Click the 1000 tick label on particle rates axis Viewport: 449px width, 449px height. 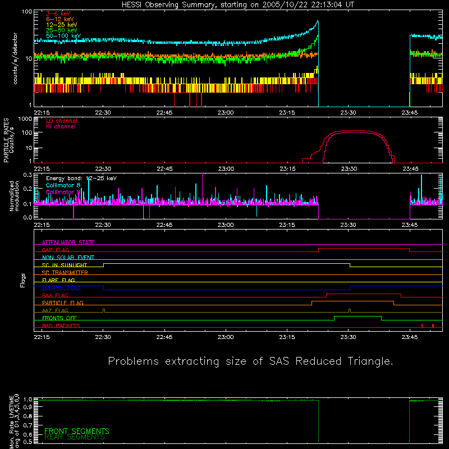[x=25, y=119]
